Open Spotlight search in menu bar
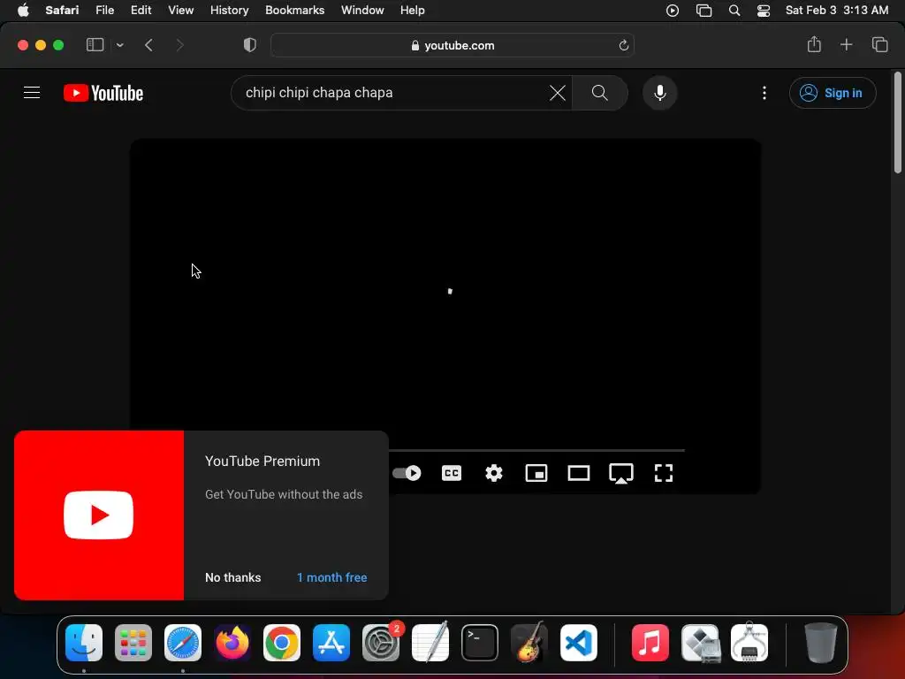The image size is (905, 679). click(734, 11)
